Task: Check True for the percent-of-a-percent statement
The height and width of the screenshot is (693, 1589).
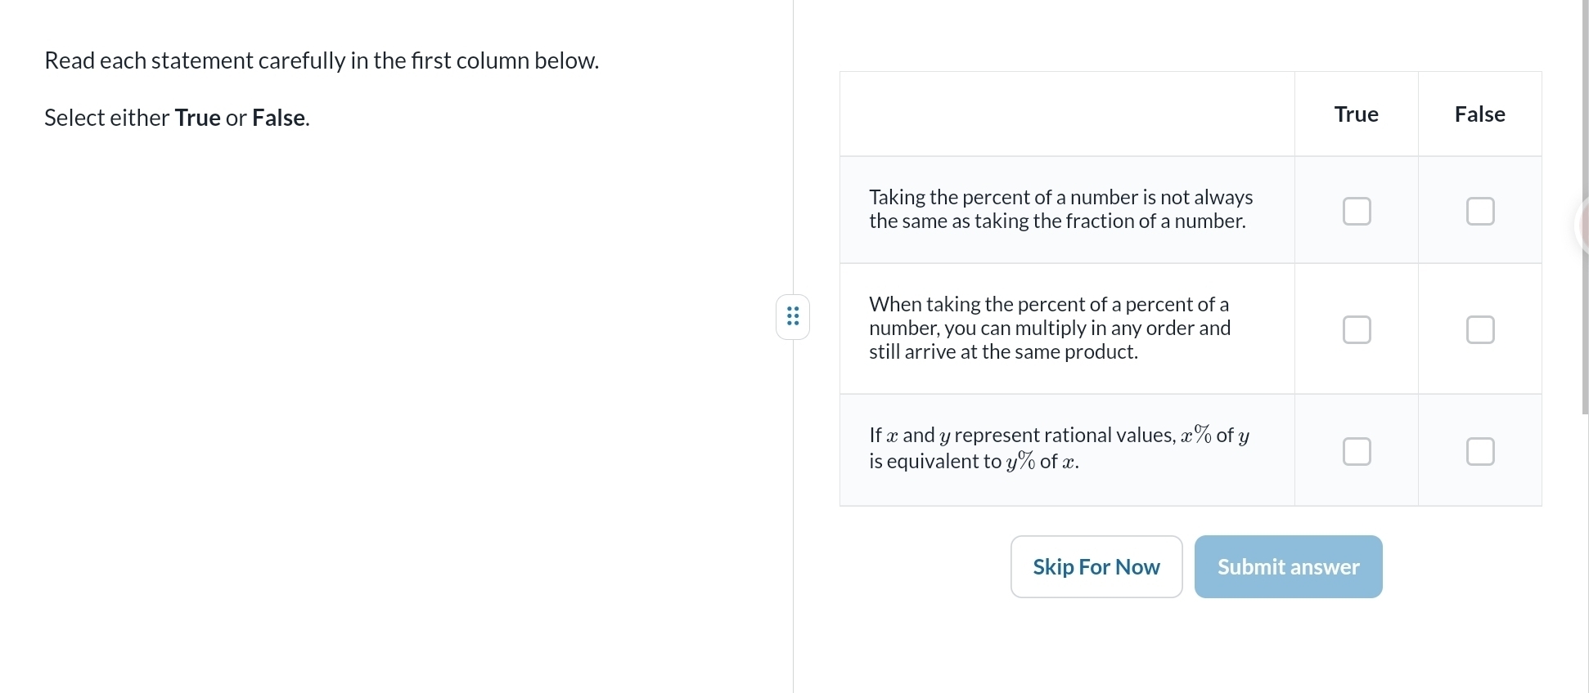Action: (1356, 330)
